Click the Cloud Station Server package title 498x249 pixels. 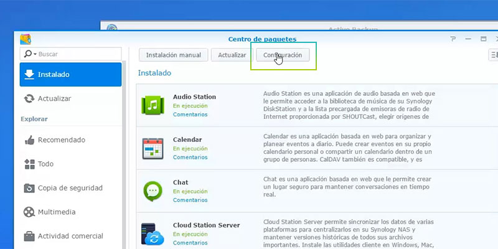click(207, 225)
